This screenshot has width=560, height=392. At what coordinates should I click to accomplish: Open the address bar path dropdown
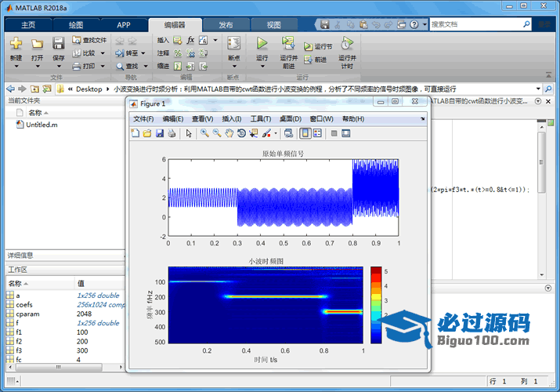[538, 89]
